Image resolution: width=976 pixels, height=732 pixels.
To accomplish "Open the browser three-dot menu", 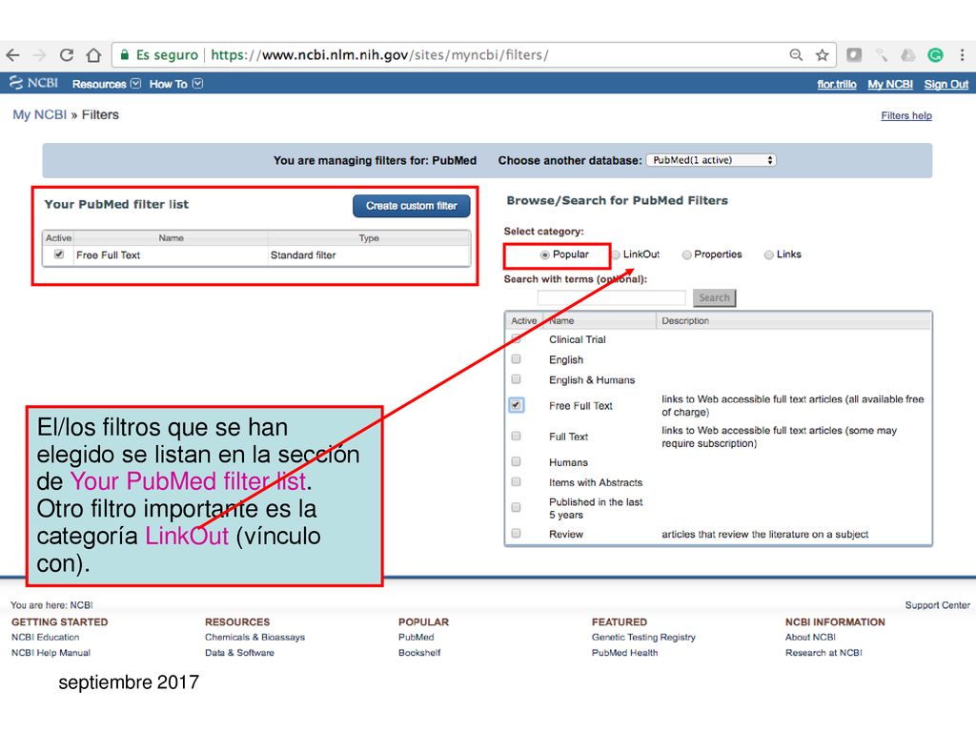I will pyautogui.click(x=963, y=54).
